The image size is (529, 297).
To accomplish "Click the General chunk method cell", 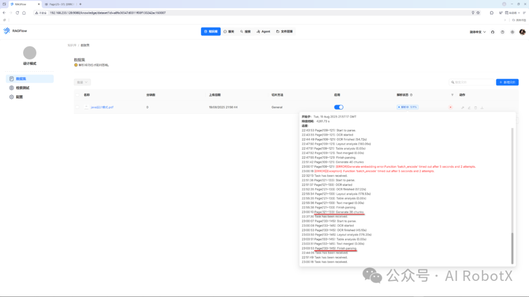I will [277, 107].
